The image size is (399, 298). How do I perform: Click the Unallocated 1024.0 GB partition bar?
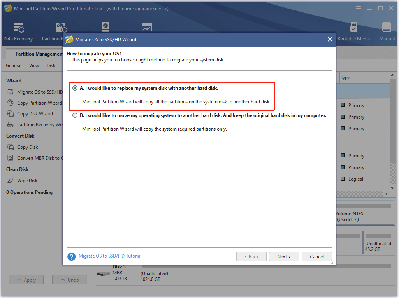[x=266, y=274]
